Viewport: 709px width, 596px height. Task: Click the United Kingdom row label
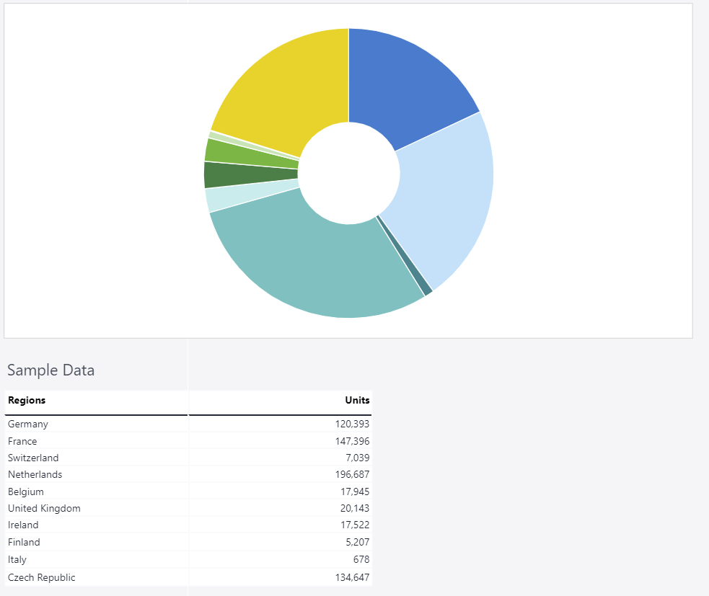click(44, 509)
